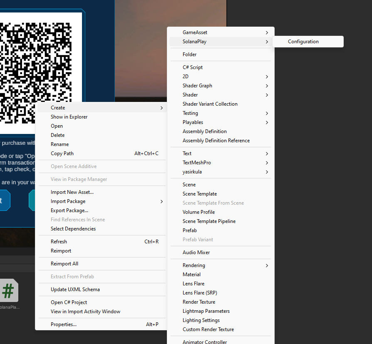Expand the Import Package submenu arrow
This screenshot has height=344, width=372.
pyautogui.click(x=161, y=201)
